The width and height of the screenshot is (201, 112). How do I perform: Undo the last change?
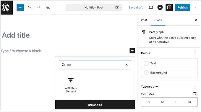pyautogui.click(x=29, y=7)
